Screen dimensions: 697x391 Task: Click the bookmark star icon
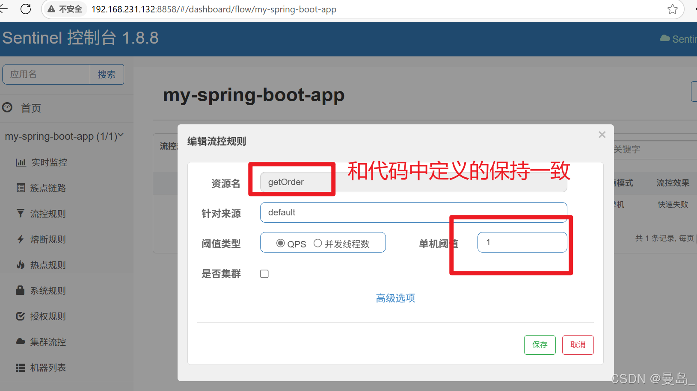[x=673, y=9]
